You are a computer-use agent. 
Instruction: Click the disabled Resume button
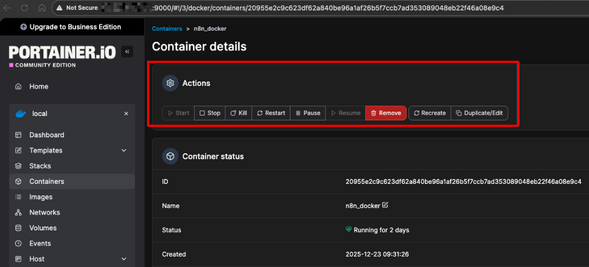point(346,113)
